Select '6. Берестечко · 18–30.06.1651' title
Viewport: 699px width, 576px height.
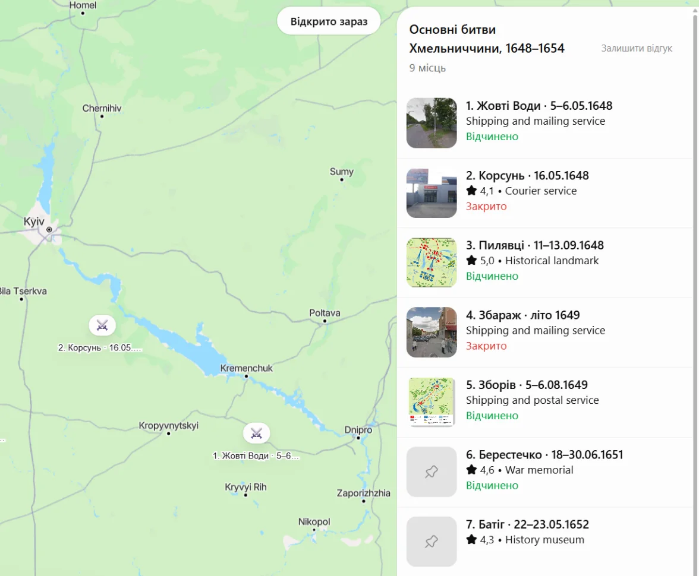544,454
